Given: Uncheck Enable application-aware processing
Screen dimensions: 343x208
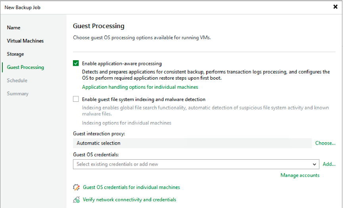Looking at the screenshot, I should point(76,63).
